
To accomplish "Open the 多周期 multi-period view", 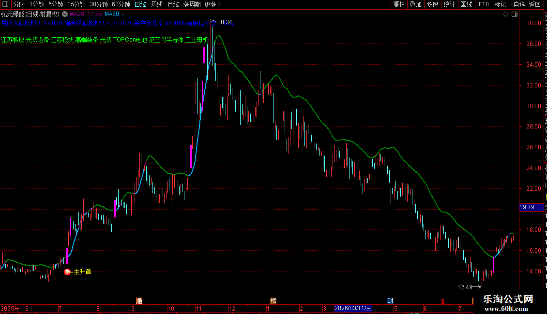I will [x=192, y=4].
